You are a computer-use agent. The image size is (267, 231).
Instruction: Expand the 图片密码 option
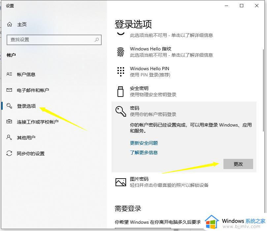pyautogui.click(x=184, y=182)
